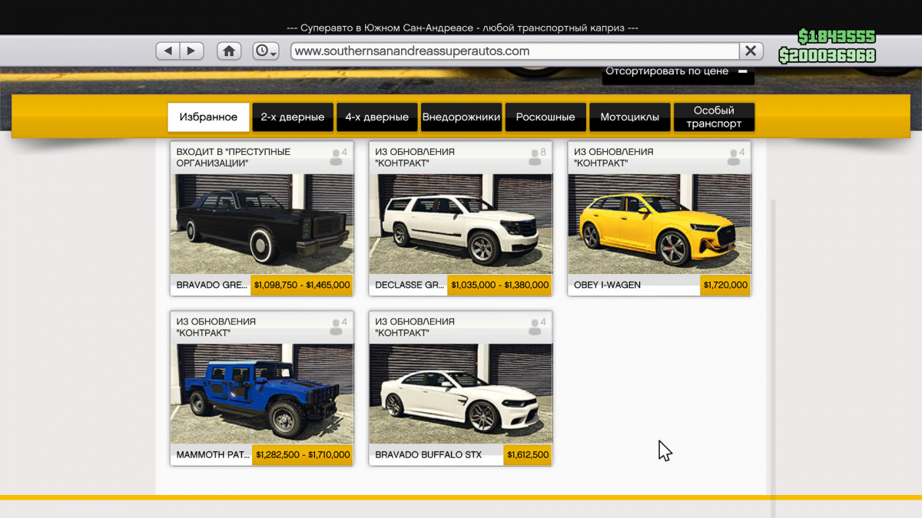
Task: Click the MAMMOTH PAT... name label
Action: (212, 455)
